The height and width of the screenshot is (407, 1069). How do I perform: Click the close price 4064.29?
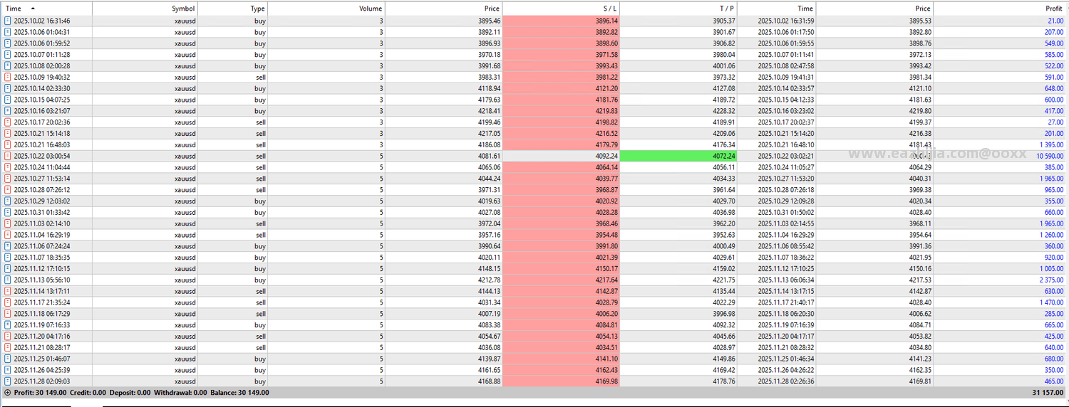click(x=919, y=167)
